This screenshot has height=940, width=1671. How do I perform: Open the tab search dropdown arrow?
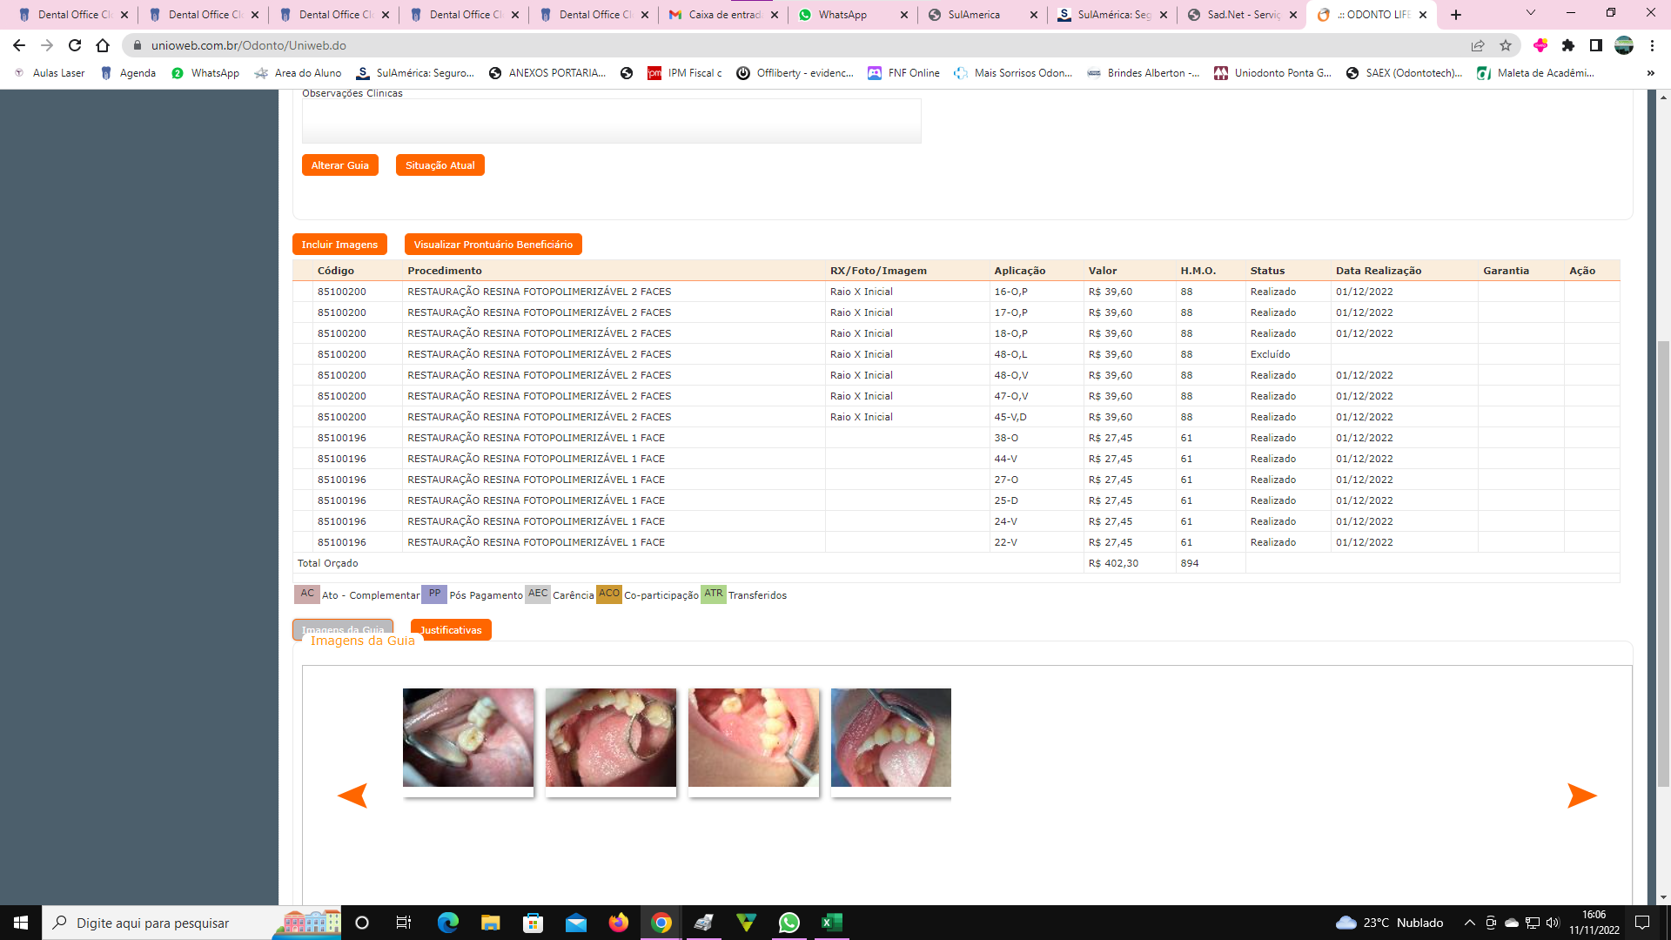pos(1531,13)
